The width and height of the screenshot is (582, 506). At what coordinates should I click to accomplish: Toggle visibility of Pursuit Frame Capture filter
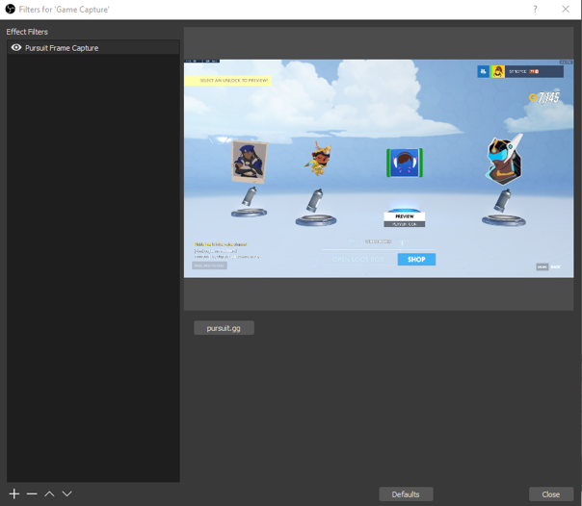pos(16,48)
